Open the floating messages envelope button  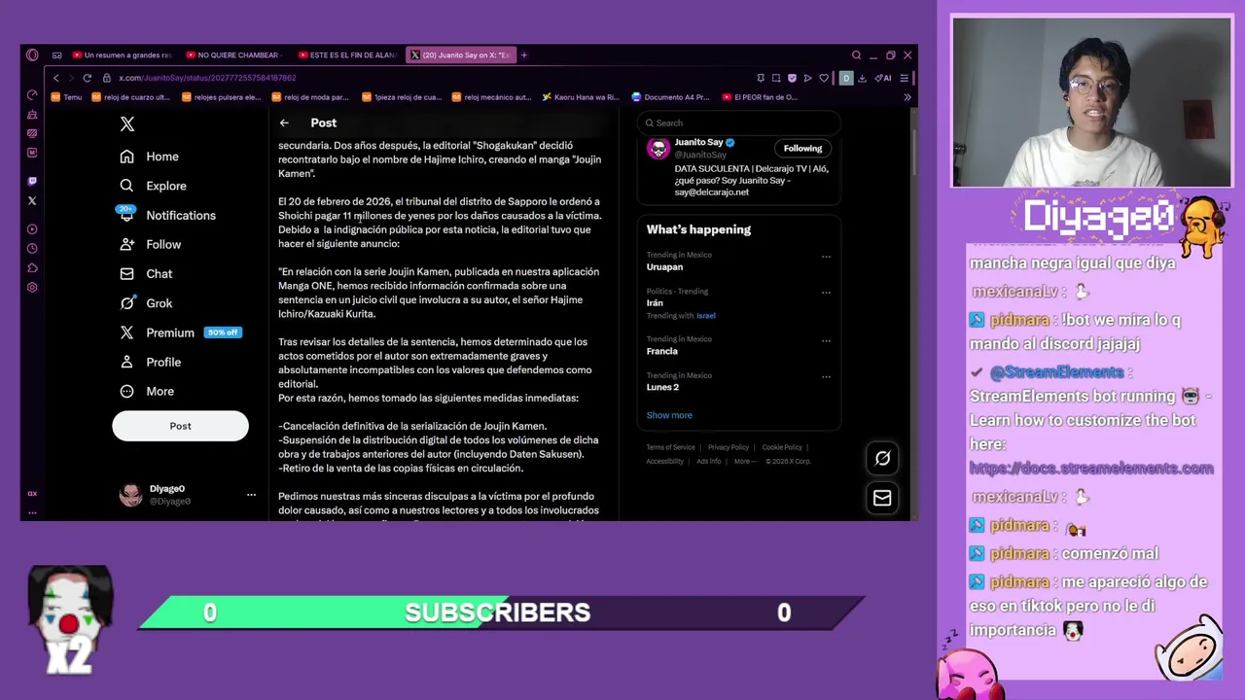[x=882, y=498]
